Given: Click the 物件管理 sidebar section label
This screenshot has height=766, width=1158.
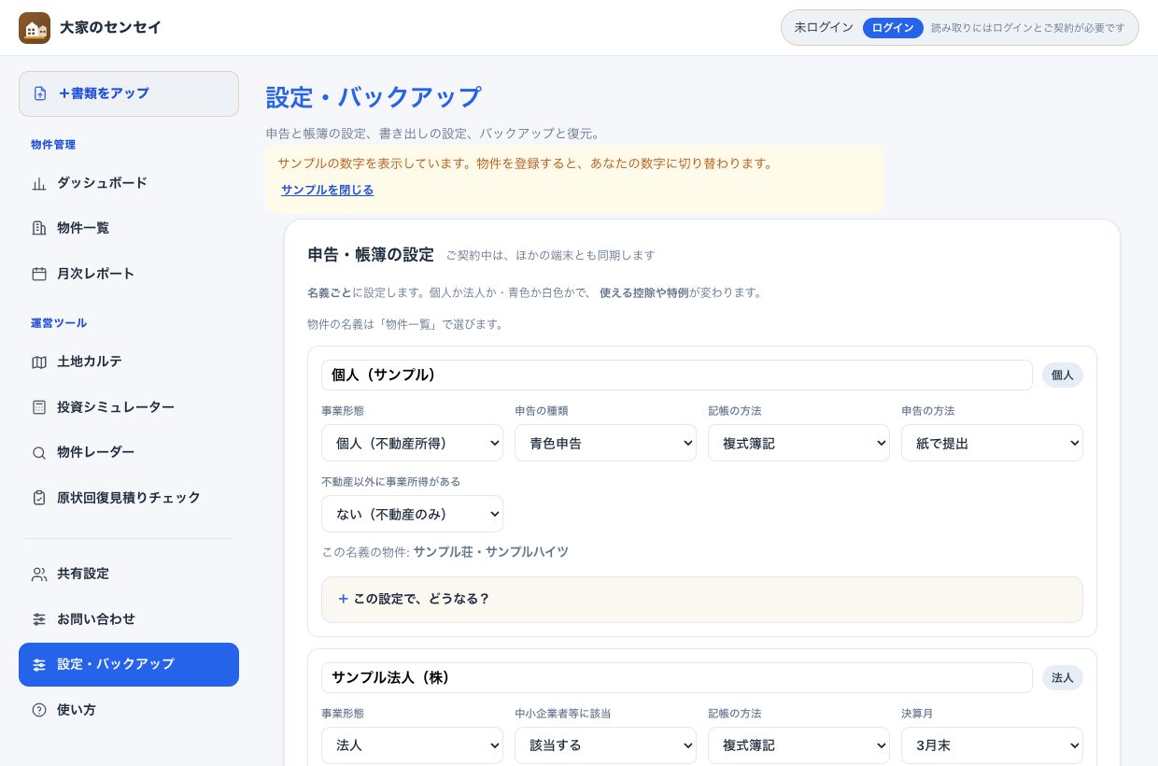Looking at the screenshot, I should click(53, 145).
